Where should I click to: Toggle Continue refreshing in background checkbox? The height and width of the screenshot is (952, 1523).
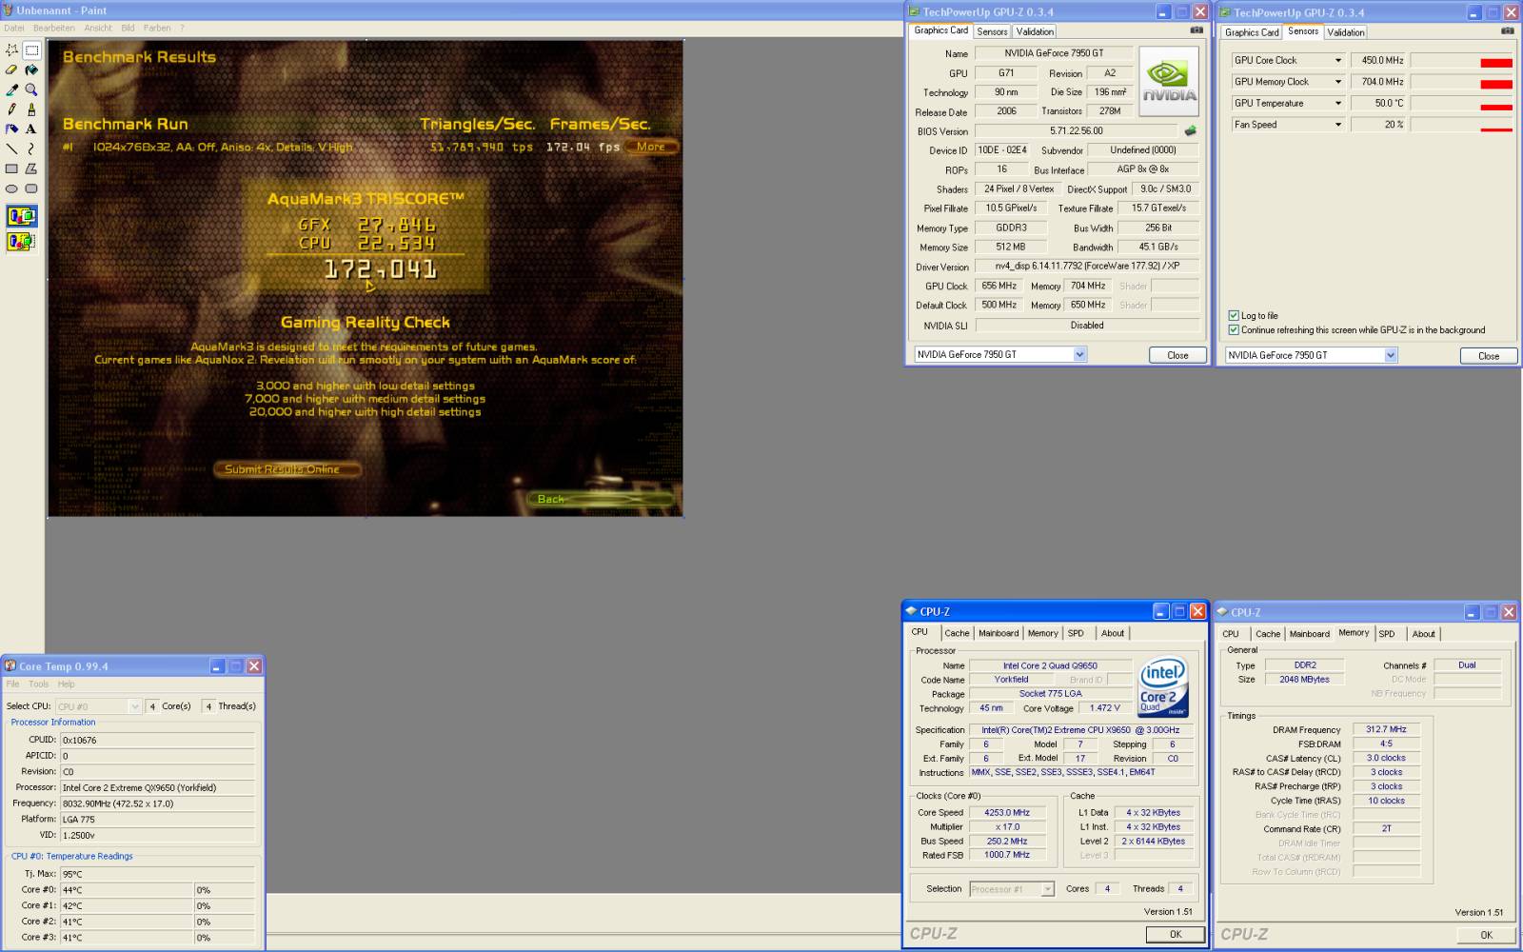coord(1234,330)
